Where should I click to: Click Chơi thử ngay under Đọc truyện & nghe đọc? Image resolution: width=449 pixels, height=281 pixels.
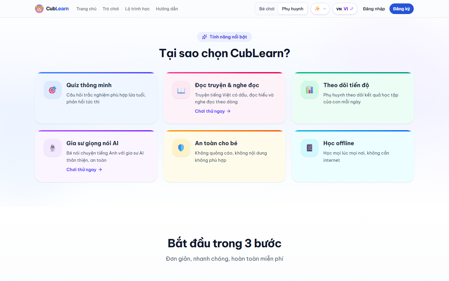click(213, 111)
